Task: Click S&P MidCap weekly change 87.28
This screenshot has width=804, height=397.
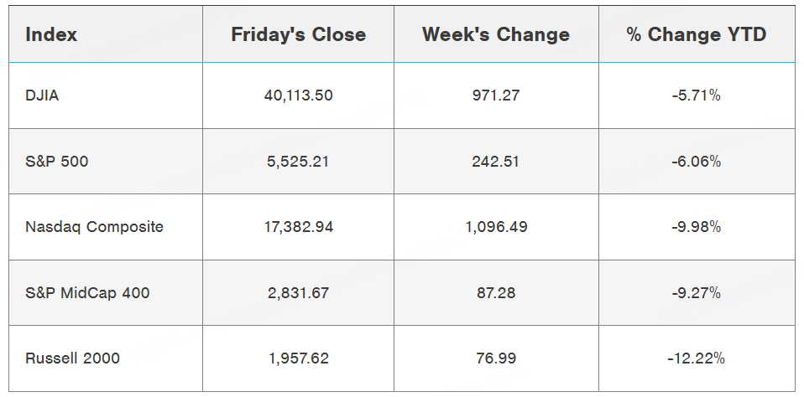Action: pos(495,292)
